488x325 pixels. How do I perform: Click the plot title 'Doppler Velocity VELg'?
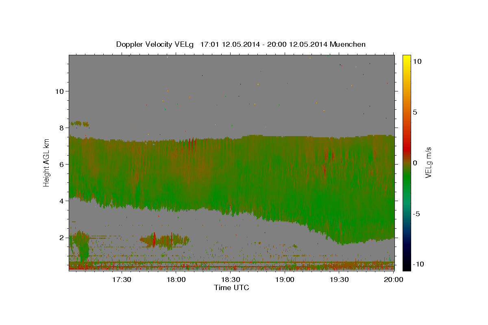[155, 44]
